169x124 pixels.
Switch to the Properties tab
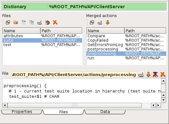(22, 112)
